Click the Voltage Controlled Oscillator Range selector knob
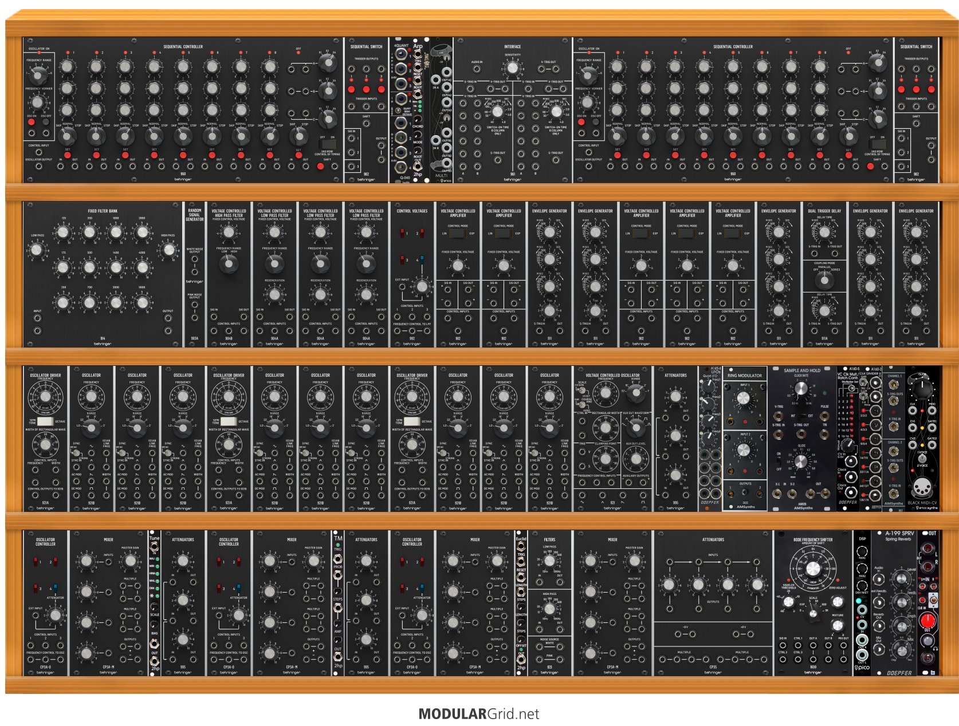Viewport: 959px width, 726px height. (x=635, y=393)
